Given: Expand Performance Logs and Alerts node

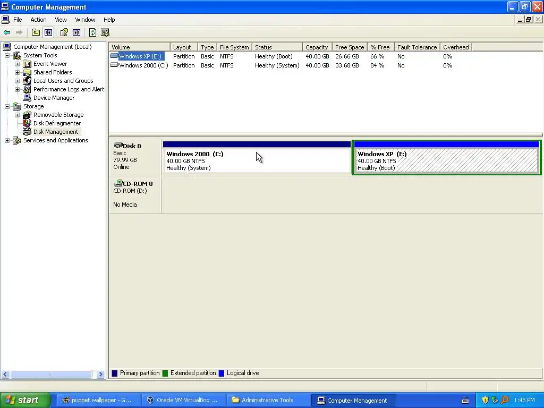Looking at the screenshot, I should click(x=17, y=89).
